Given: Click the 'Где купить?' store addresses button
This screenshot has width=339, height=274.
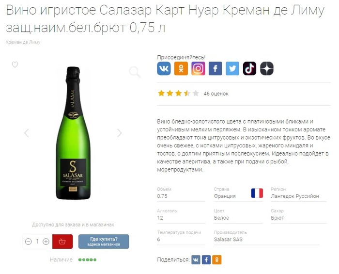Looking at the screenshot, I should [104, 242].
